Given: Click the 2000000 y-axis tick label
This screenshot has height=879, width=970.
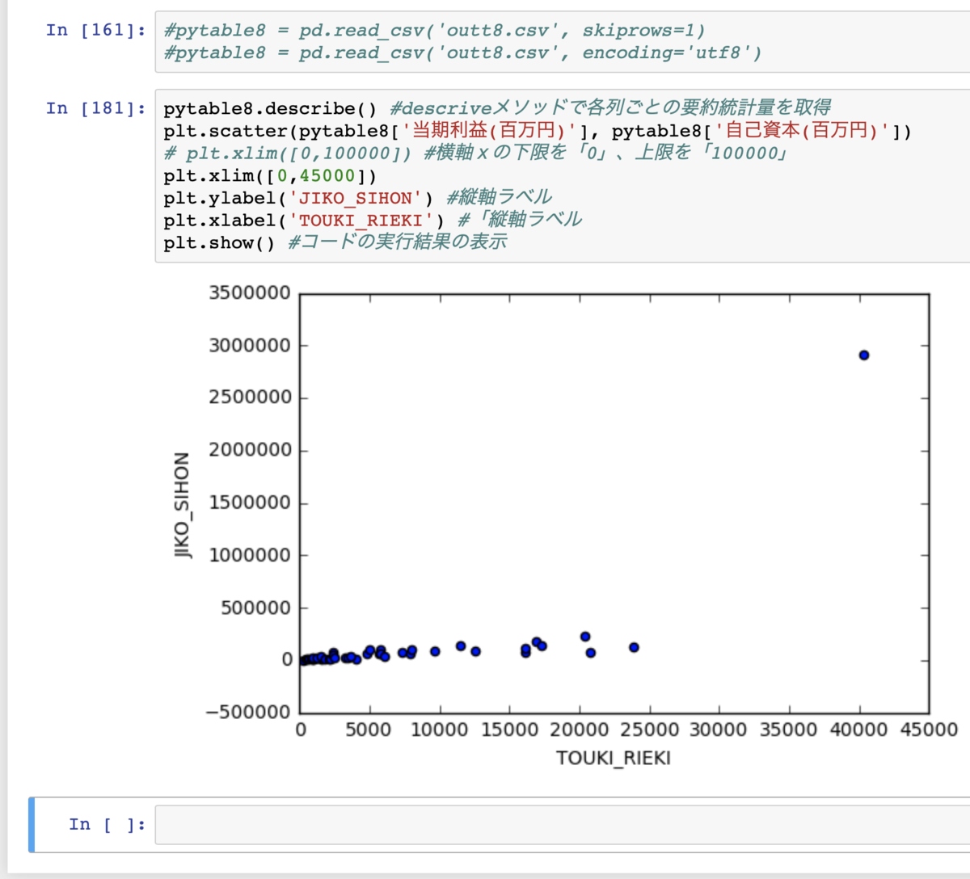Looking at the screenshot, I should click(250, 450).
